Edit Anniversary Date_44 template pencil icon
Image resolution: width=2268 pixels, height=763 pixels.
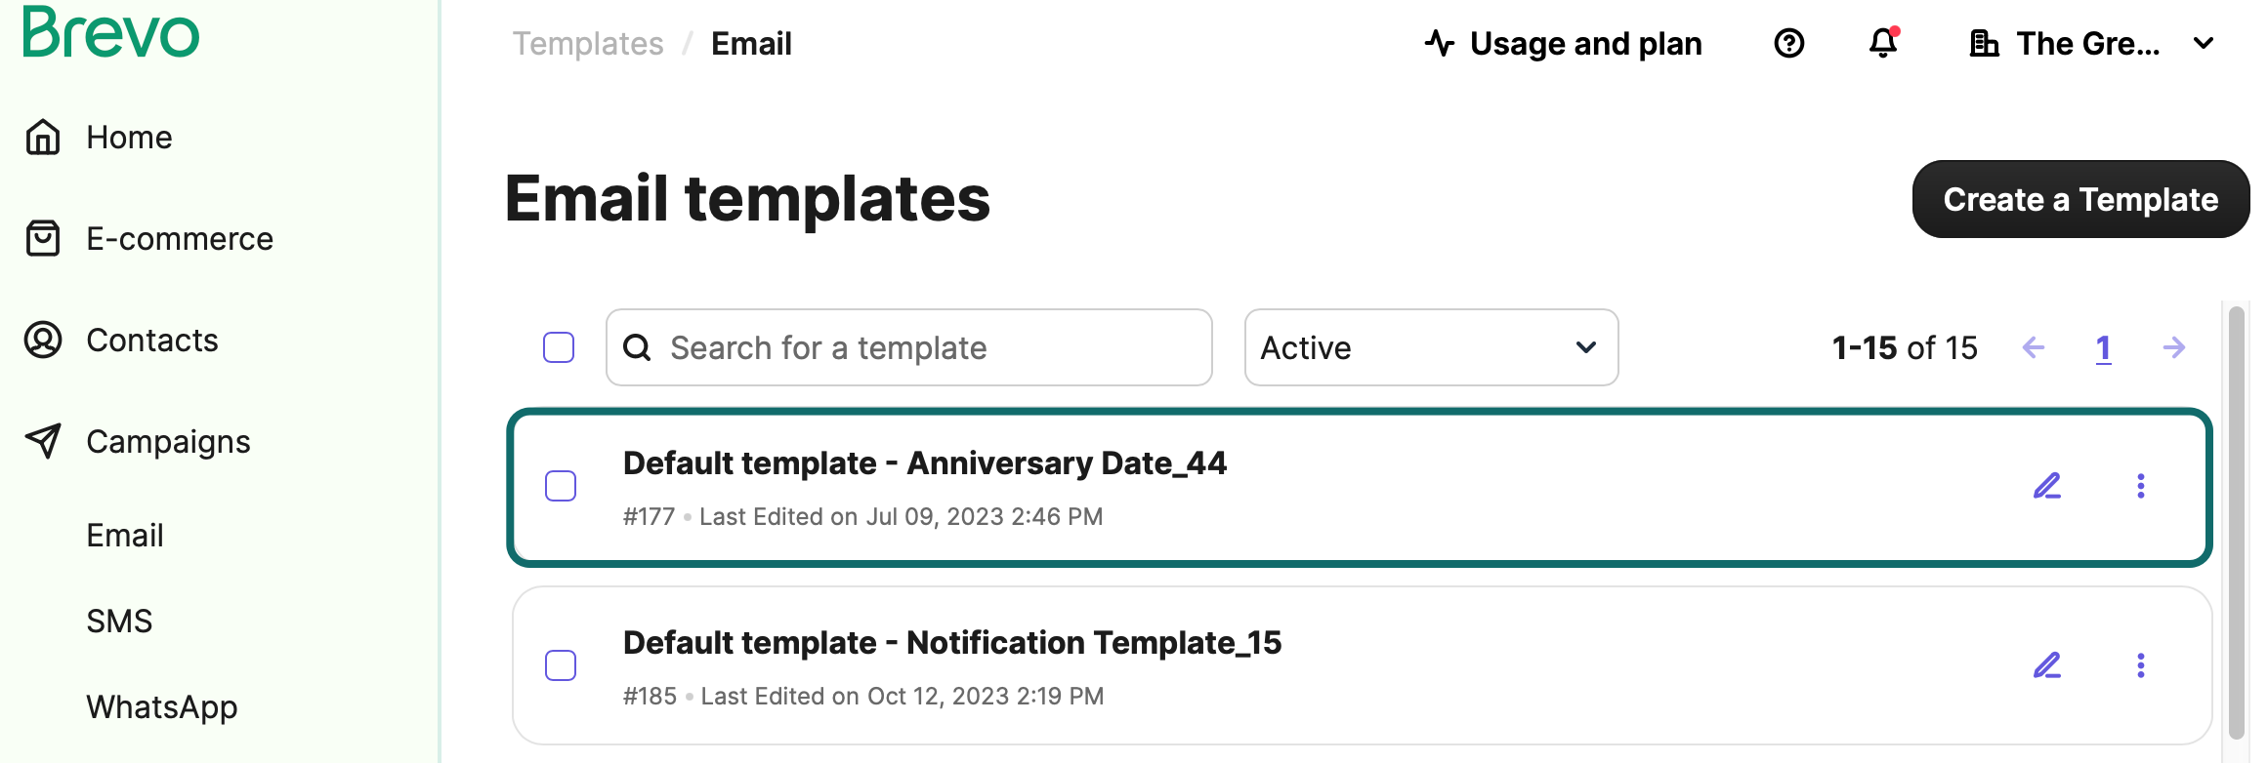(2047, 486)
